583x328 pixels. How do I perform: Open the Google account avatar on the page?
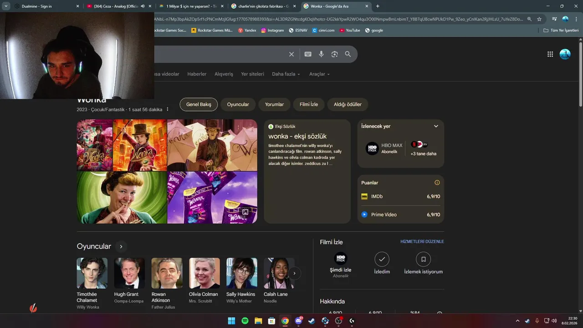(565, 54)
